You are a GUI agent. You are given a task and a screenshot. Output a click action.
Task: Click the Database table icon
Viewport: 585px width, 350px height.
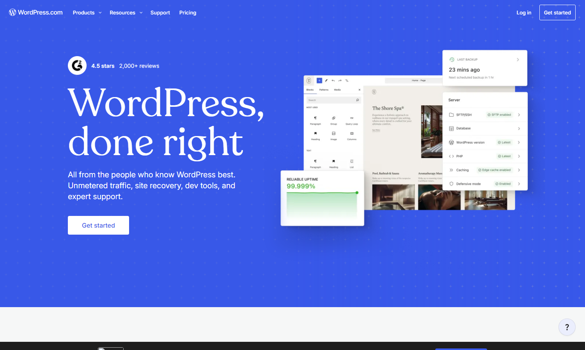[x=451, y=129]
